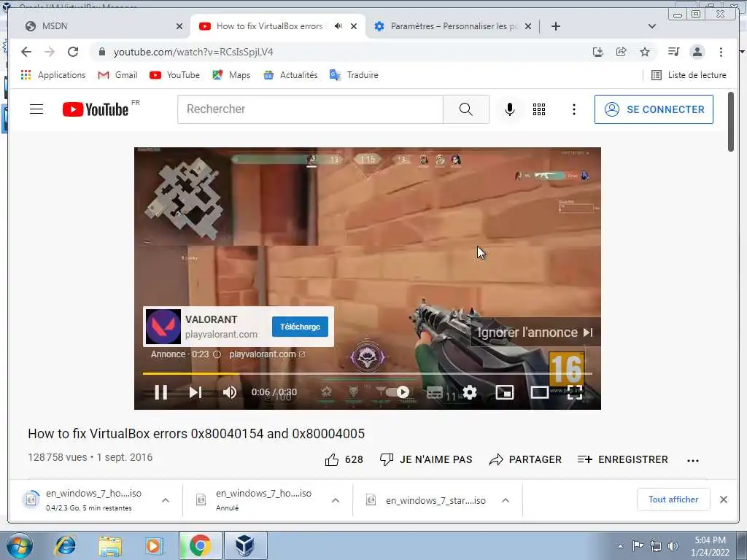747x560 pixels.
Task: Click SE CONNECTER sign-in button
Action: tap(654, 109)
